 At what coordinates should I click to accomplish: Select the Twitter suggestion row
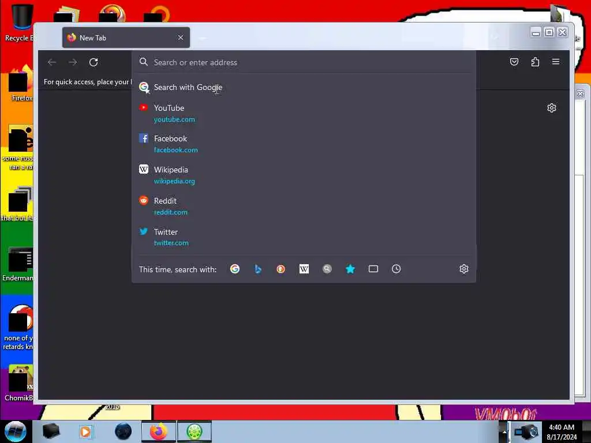click(304, 237)
